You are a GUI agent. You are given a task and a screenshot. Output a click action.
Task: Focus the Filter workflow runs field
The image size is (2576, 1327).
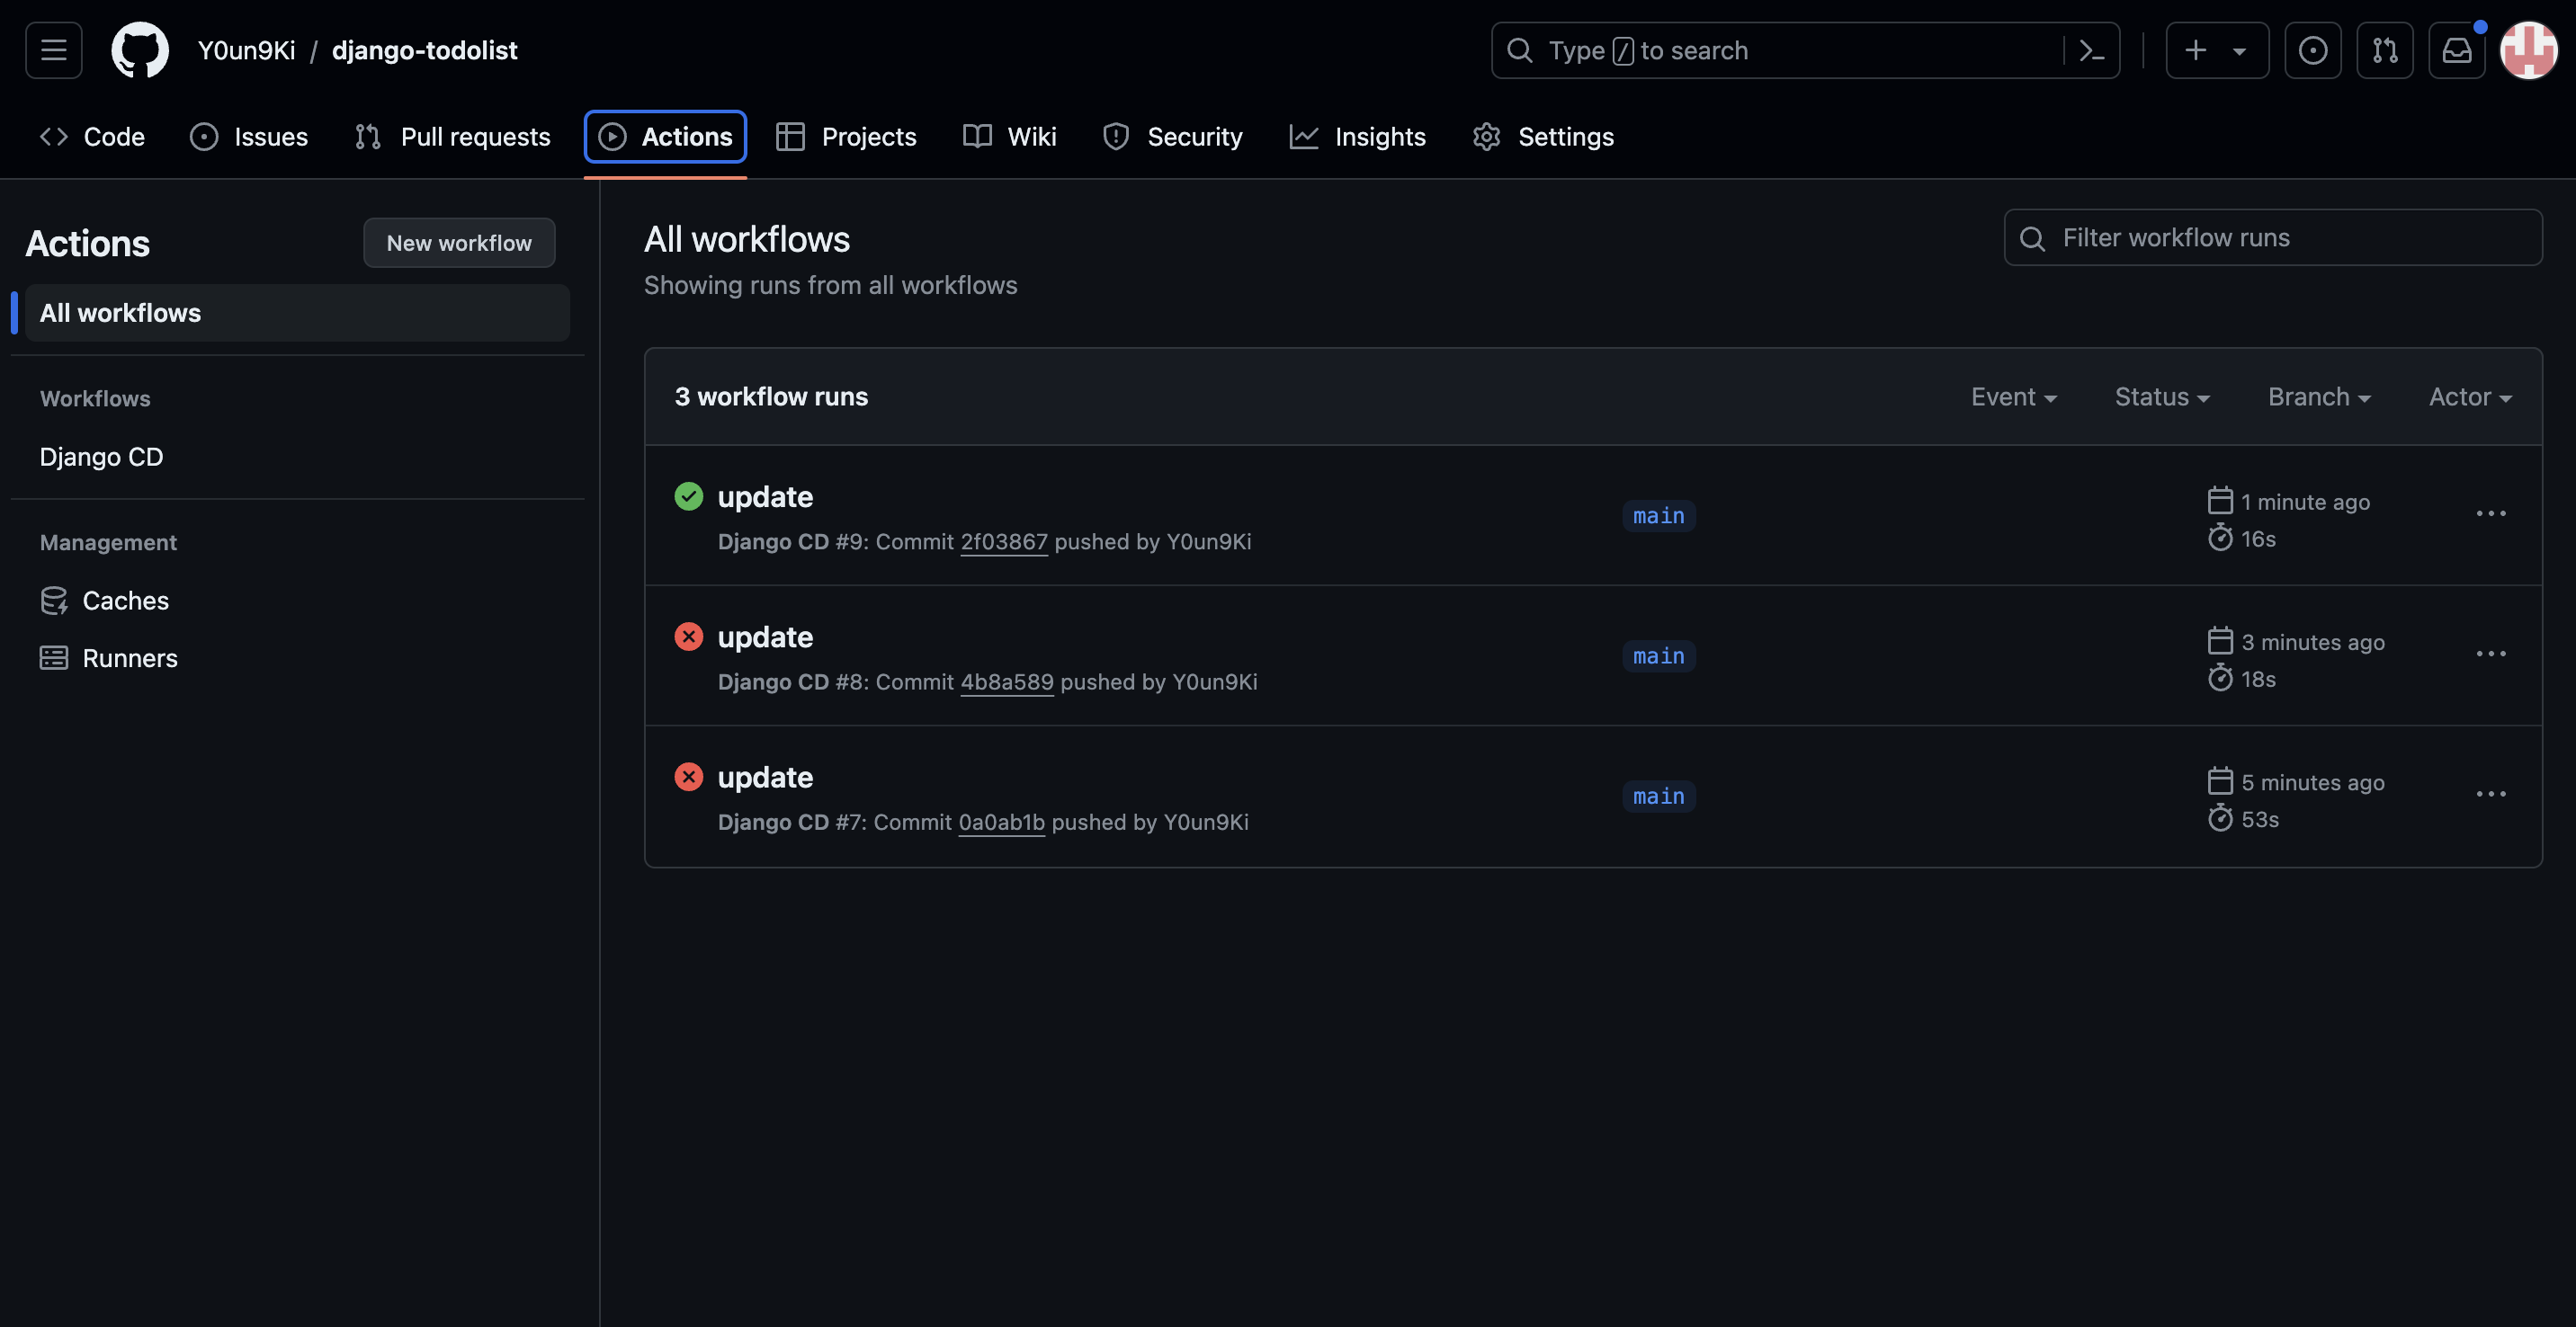[x=2273, y=236]
